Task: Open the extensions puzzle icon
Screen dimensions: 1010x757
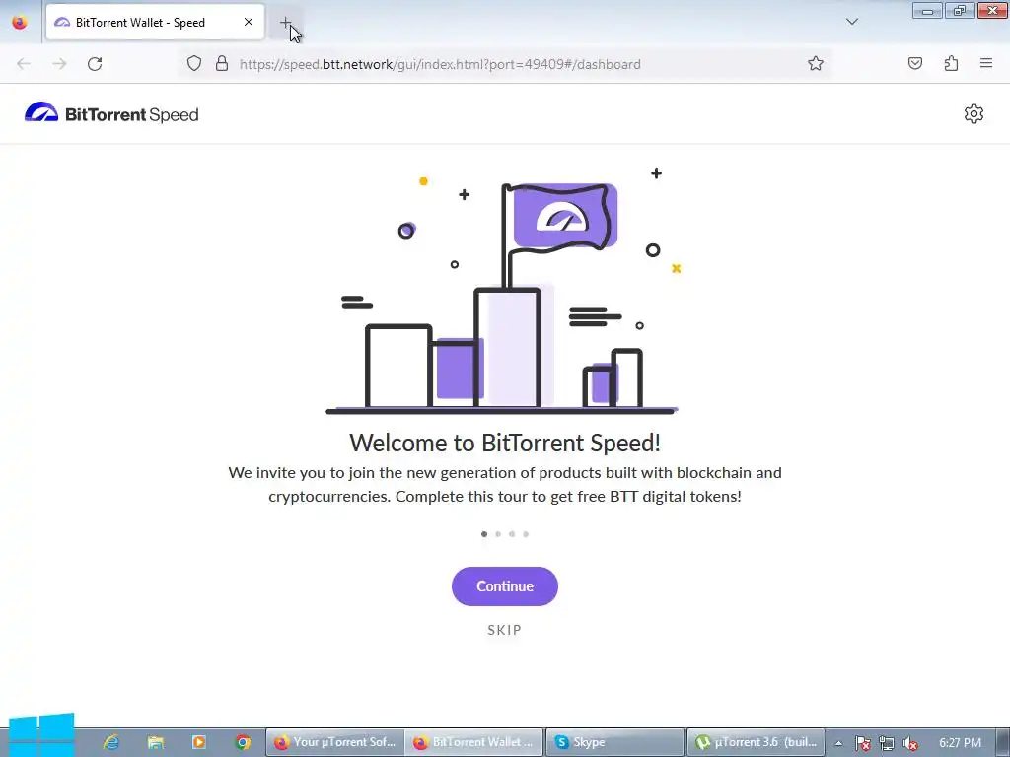Action: 951,64
